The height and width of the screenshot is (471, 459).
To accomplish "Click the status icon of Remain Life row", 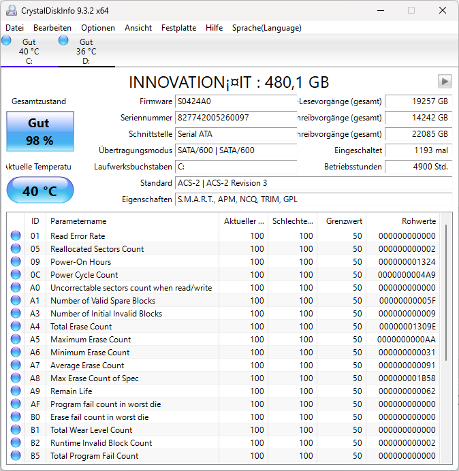I will click(x=16, y=391).
